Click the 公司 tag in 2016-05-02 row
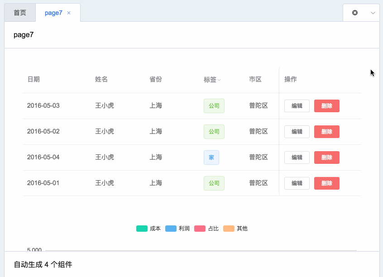Screen dimensions: 383x277 pyautogui.click(x=214, y=132)
